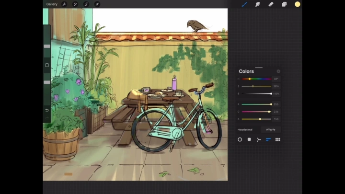The image size is (345, 194).
Task: Tap the undo arrow on the sidebar
Action: (47, 110)
